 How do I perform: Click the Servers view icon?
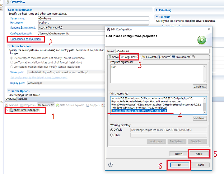pyautogui.click(x=39, y=105)
